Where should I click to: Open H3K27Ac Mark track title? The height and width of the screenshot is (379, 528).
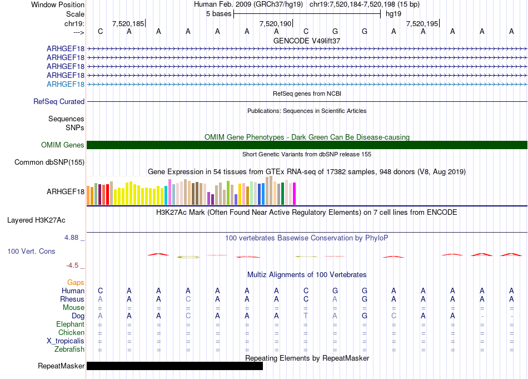[x=307, y=213]
